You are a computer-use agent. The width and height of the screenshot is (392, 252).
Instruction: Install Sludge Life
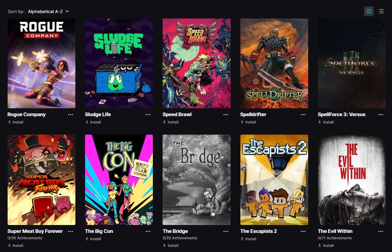pyautogui.click(x=93, y=122)
